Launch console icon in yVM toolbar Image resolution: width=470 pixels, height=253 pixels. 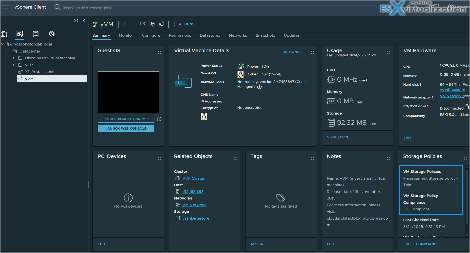coord(143,24)
